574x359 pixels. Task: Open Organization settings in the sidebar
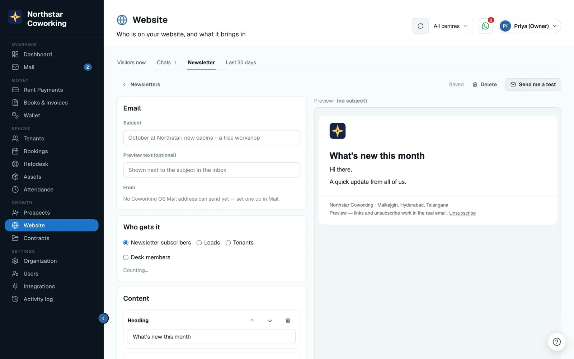click(x=52, y=261)
